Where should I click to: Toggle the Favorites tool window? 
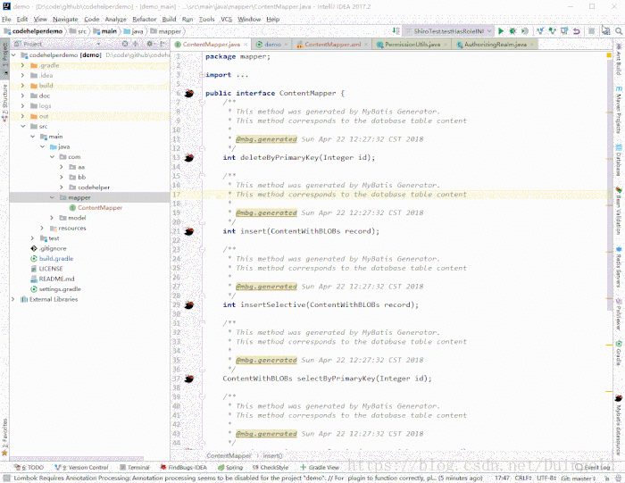(4, 437)
